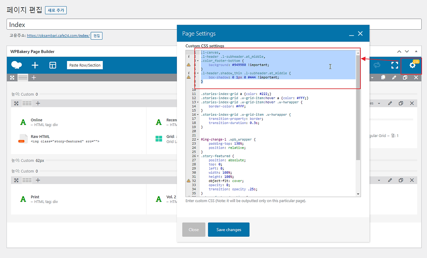Clone the top gray row
Image resolution: width=427 pixels, height=258 pixels.
pos(405,77)
